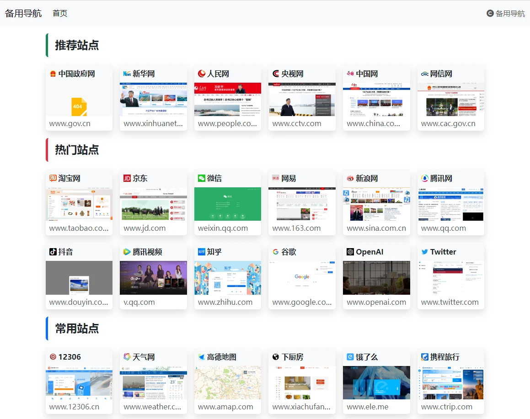
Task: Click the 12306 railway favicon icon
Action: (x=53, y=357)
